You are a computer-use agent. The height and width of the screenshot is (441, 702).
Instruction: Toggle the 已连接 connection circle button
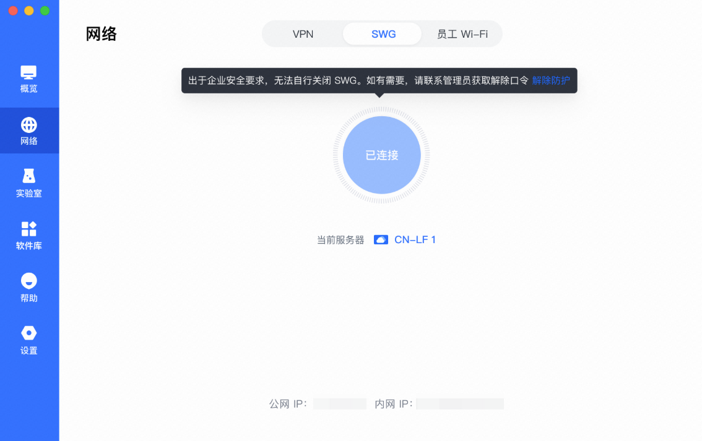381,155
